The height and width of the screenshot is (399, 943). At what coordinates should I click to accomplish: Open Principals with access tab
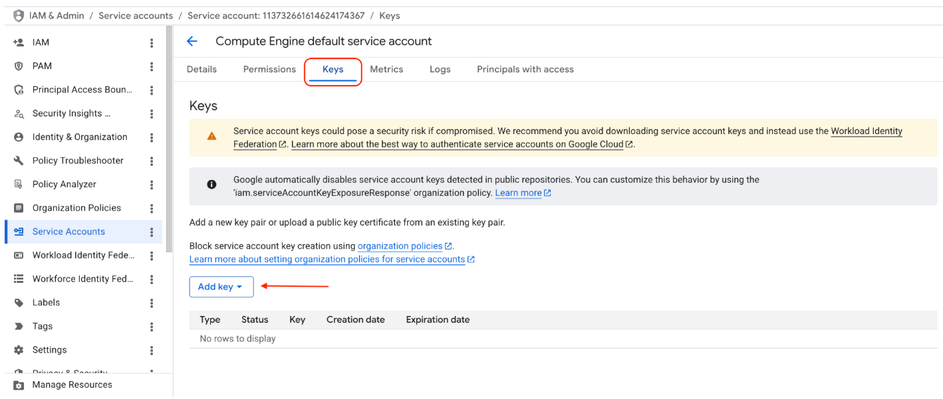click(525, 69)
